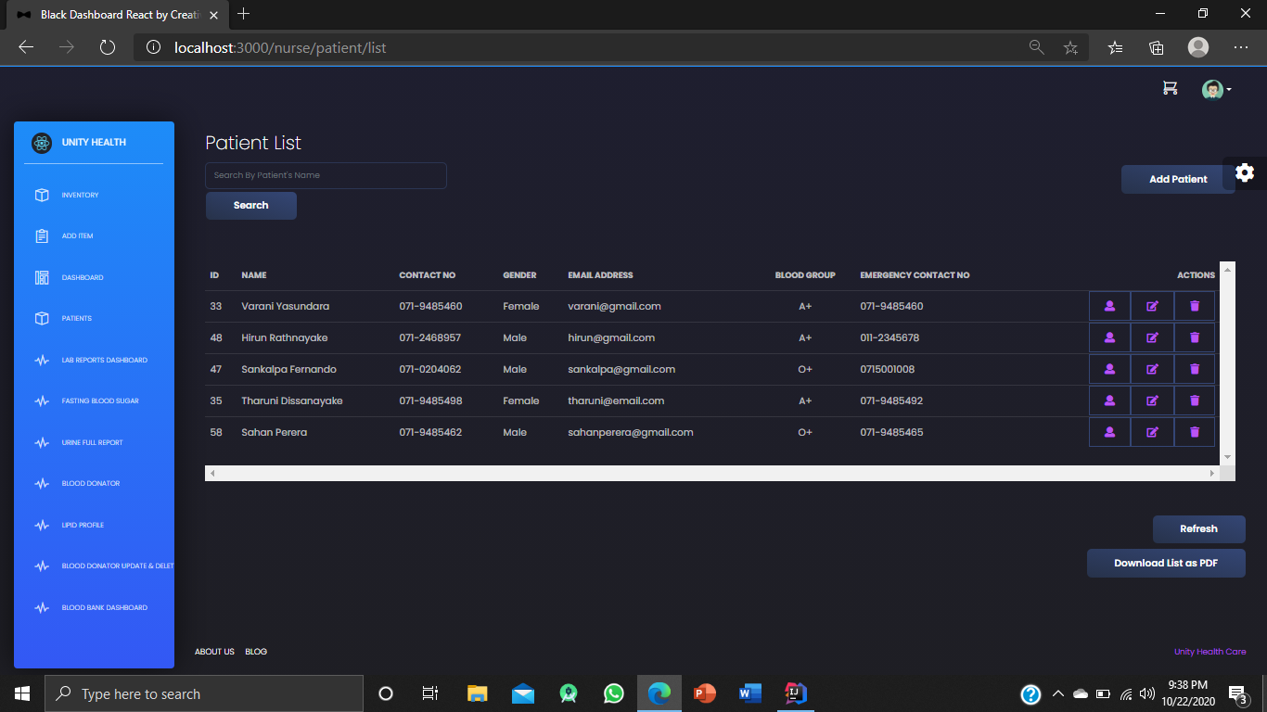Viewport: 1267px width, 712px height.
Task: Open WhatsApp from the taskbar
Action: [614, 693]
